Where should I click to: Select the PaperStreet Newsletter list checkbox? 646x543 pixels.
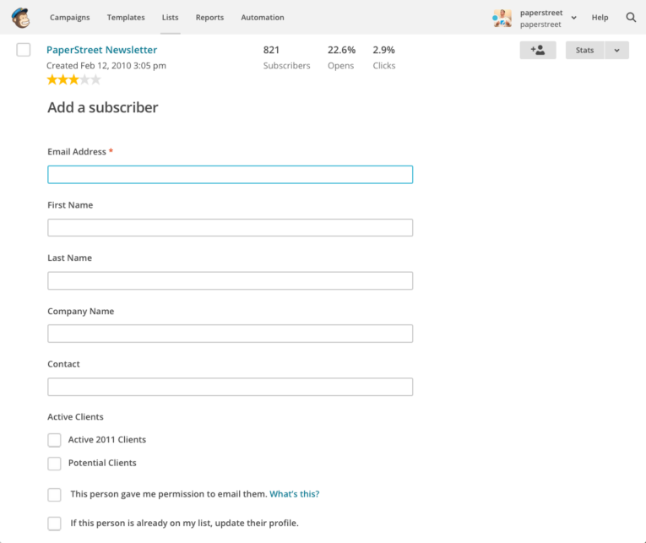coord(24,50)
